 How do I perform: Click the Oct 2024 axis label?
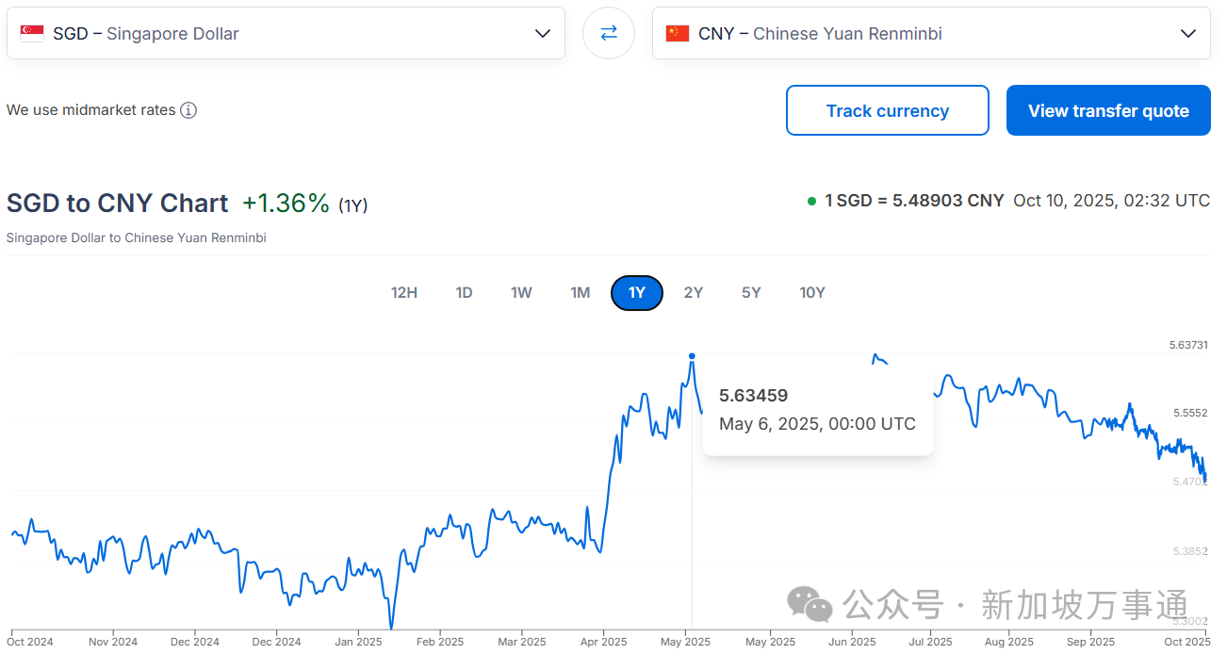tap(31, 641)
